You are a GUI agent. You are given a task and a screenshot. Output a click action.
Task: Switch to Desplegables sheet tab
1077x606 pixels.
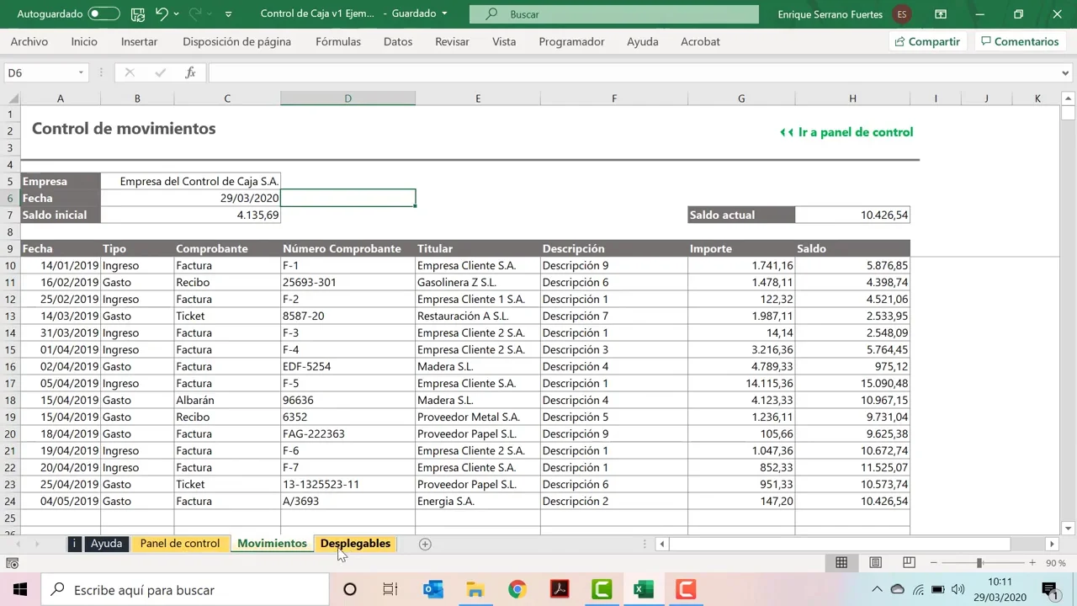(355, 544)
